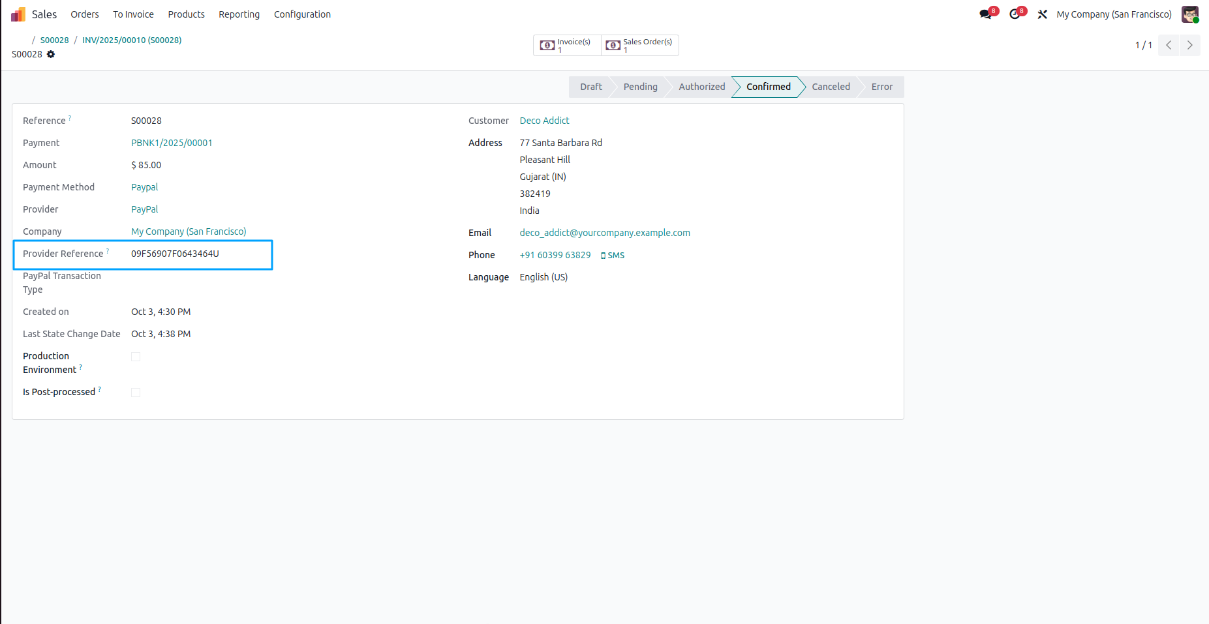Click the Last State Change Date 4:38 PM

point(161,334)
